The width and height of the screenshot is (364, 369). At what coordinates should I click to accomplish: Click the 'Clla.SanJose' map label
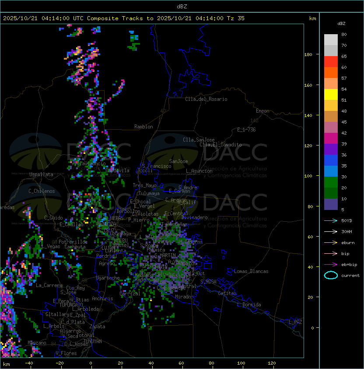point(199,140)
